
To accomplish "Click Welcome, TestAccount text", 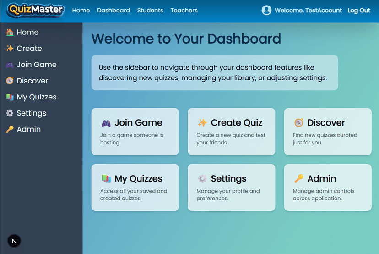I will 308,11.
